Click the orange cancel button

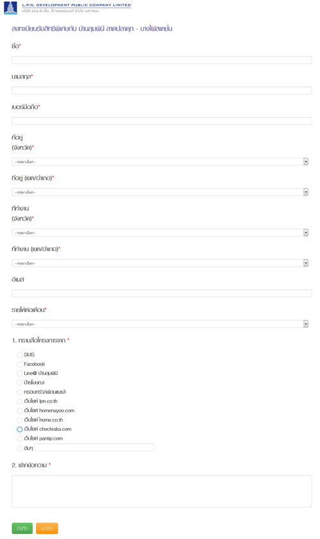click(47, 528)
